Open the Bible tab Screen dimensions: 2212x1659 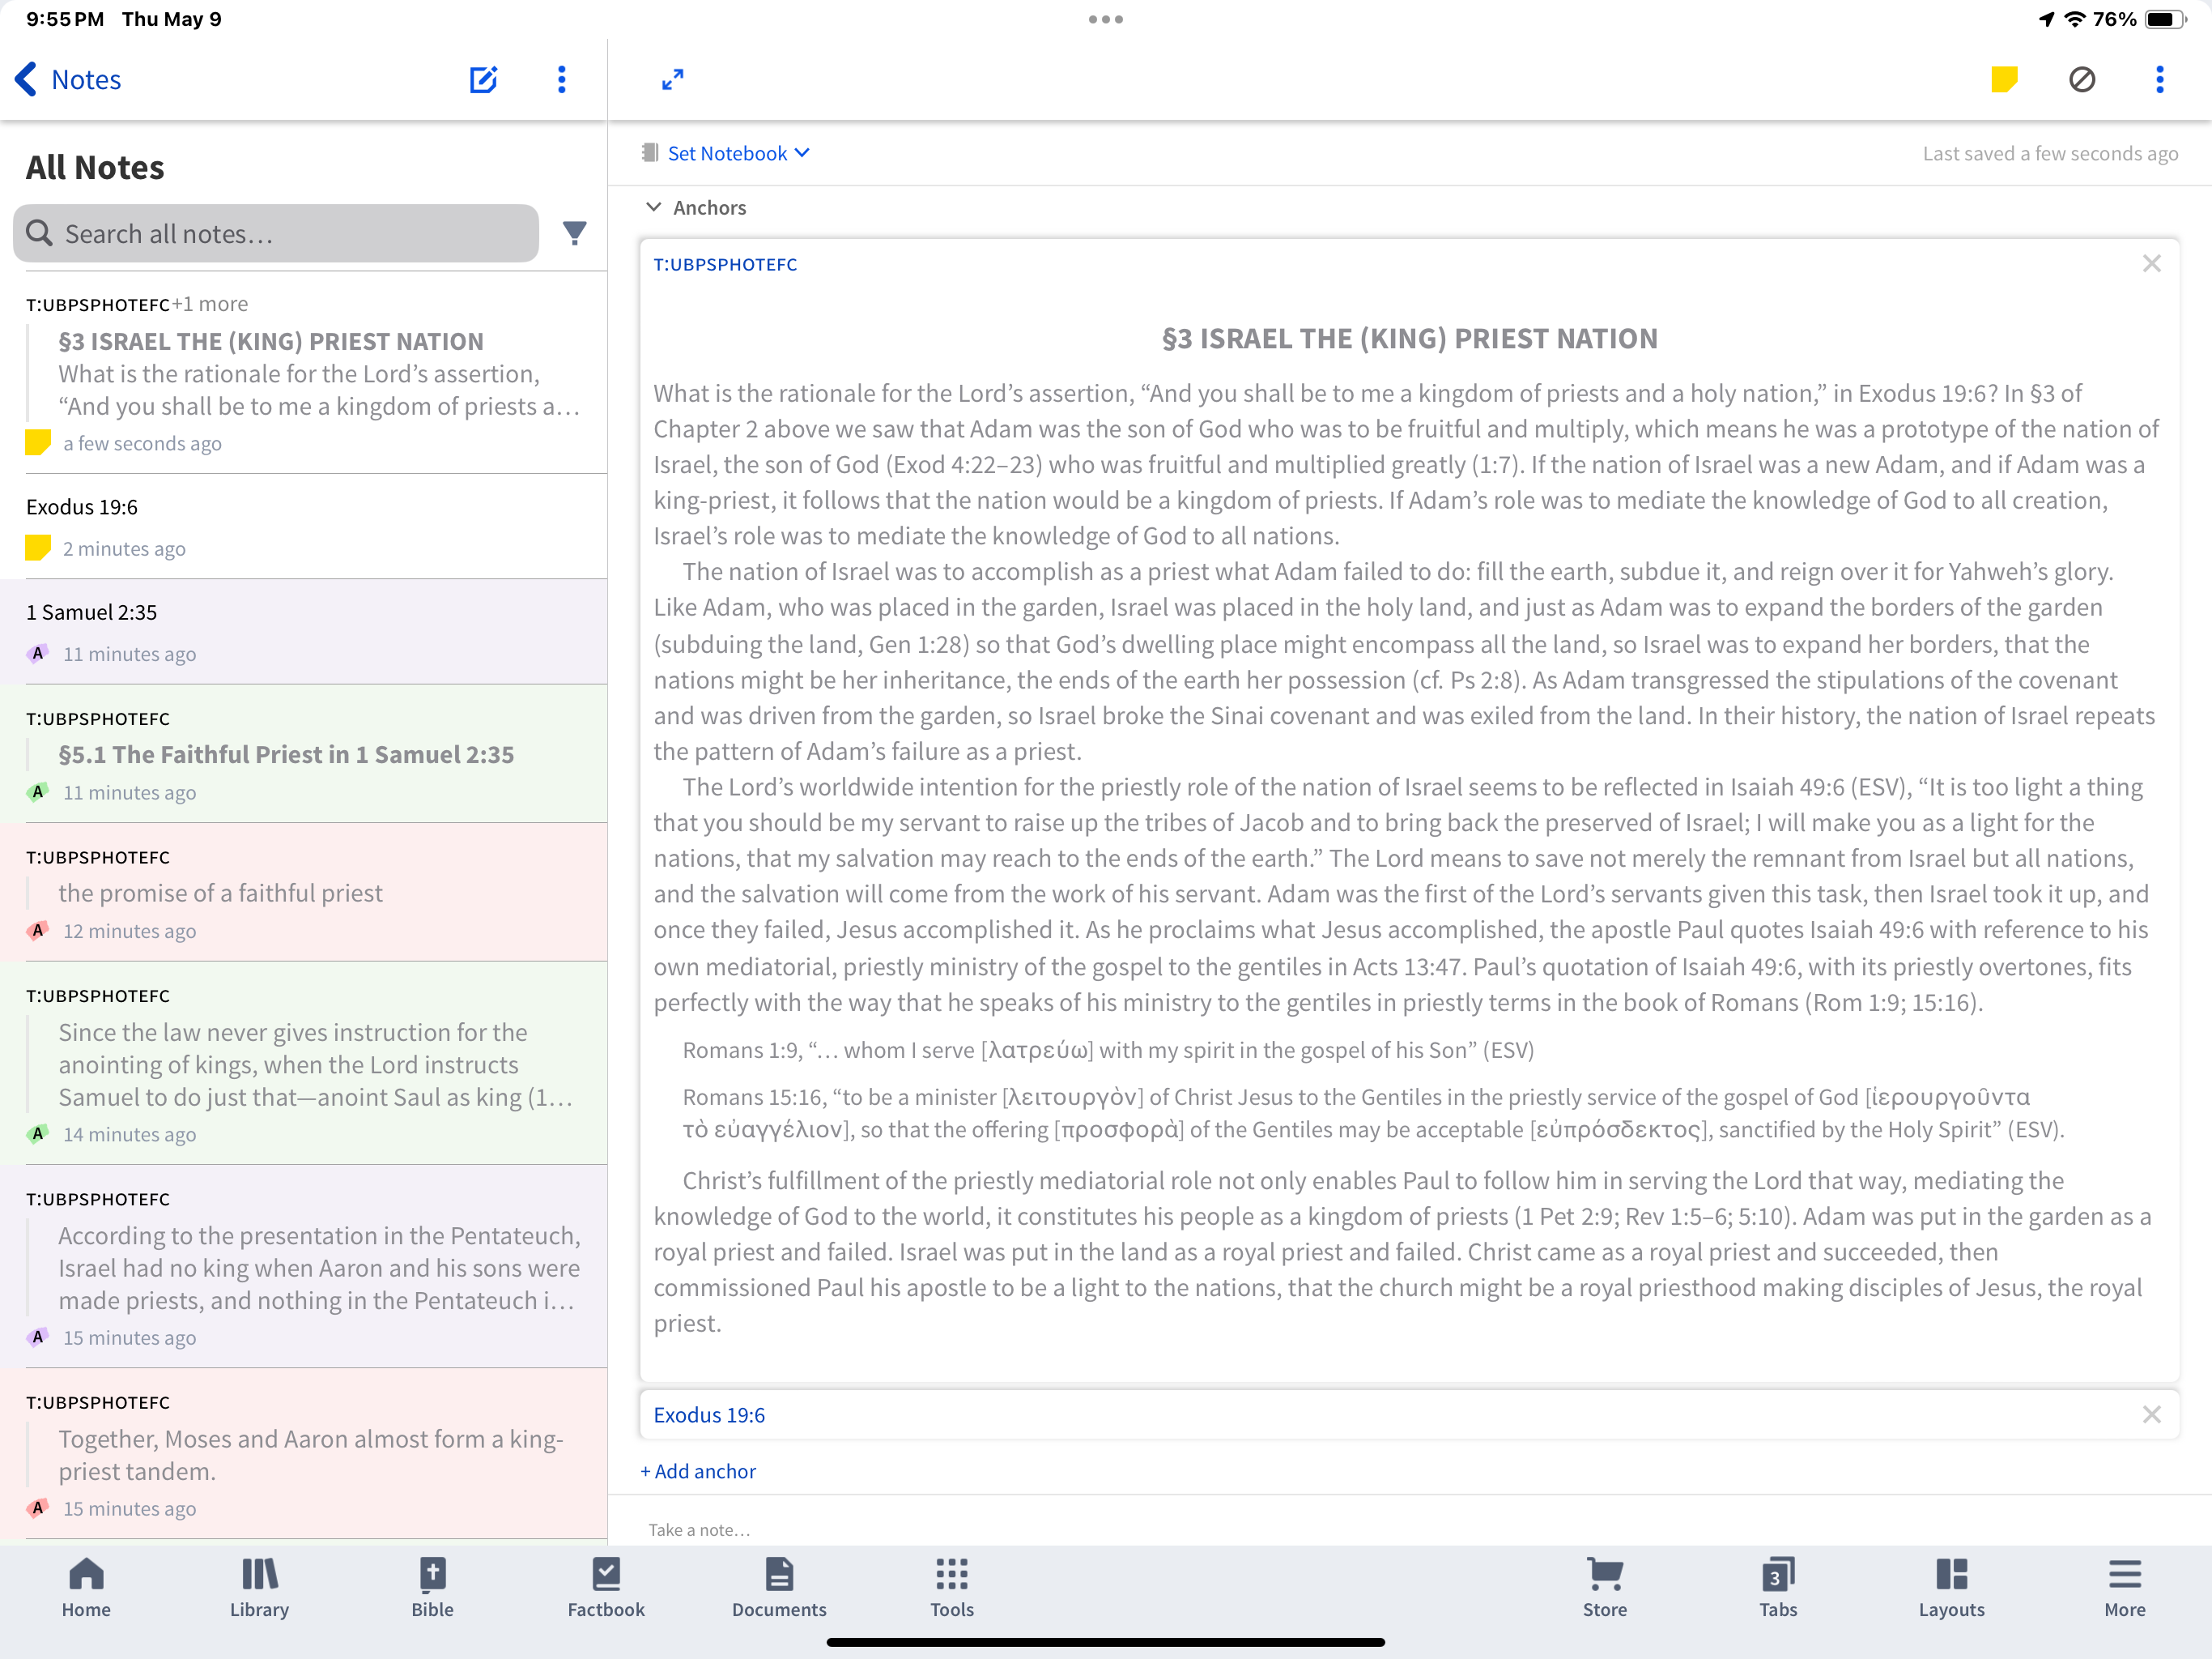[x=432, y=1588]
